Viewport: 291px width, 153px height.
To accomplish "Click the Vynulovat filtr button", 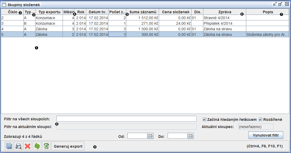I will click(266, 135).
